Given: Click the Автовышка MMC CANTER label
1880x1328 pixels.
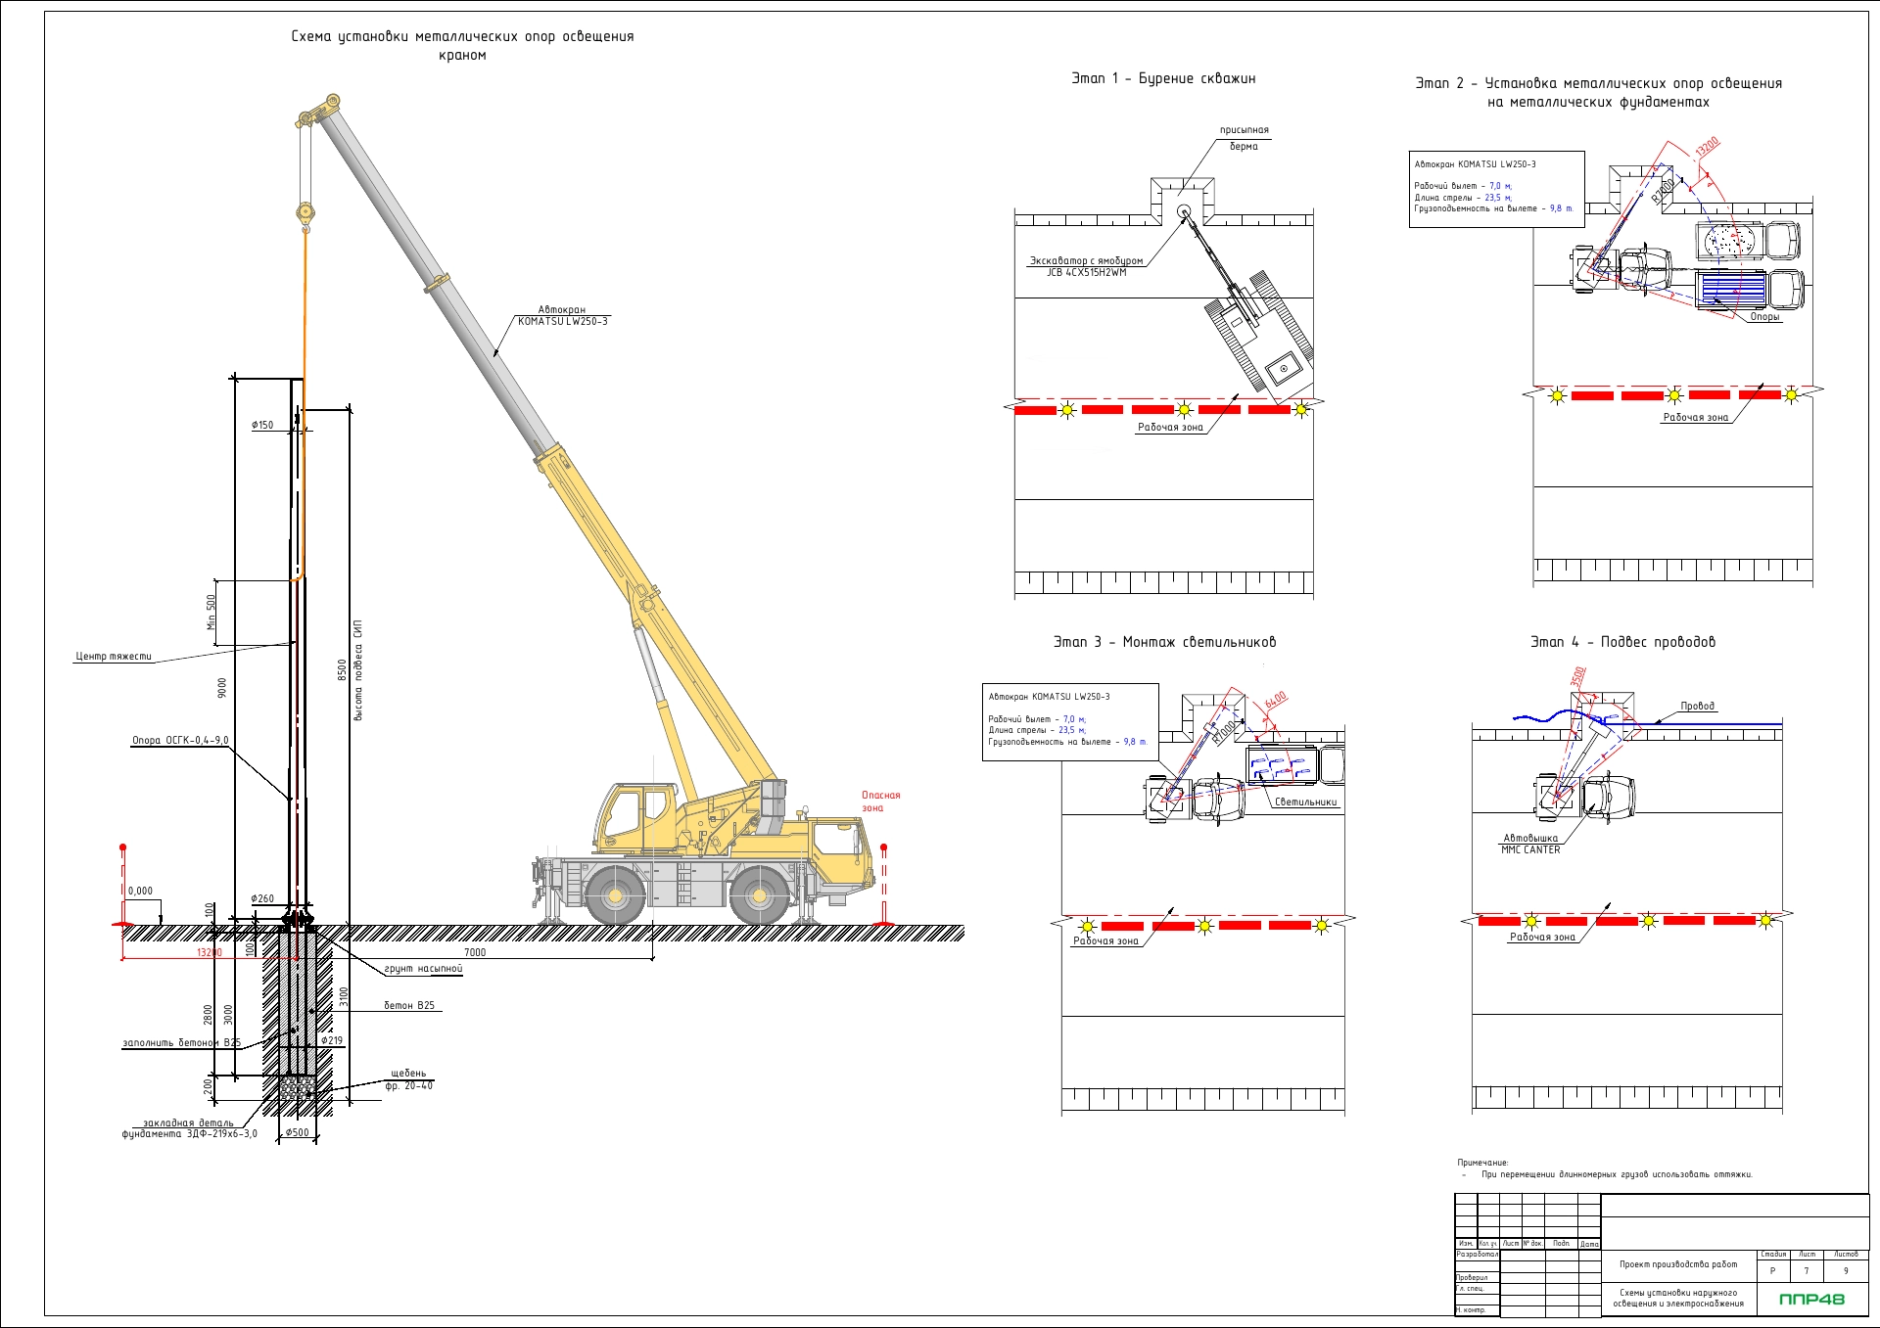Looking at the screenshot, I should click(1530, 844).
